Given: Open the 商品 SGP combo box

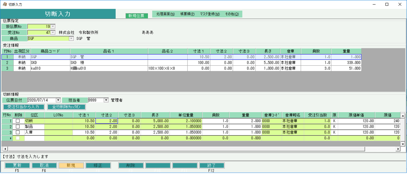Looking at the screenshot, I should tap(71, 39).
